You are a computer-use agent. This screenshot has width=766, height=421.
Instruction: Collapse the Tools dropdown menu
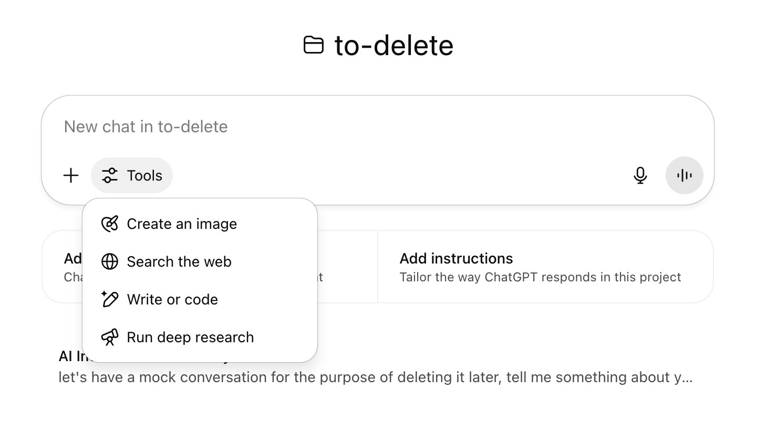click(x=132, y=175)
